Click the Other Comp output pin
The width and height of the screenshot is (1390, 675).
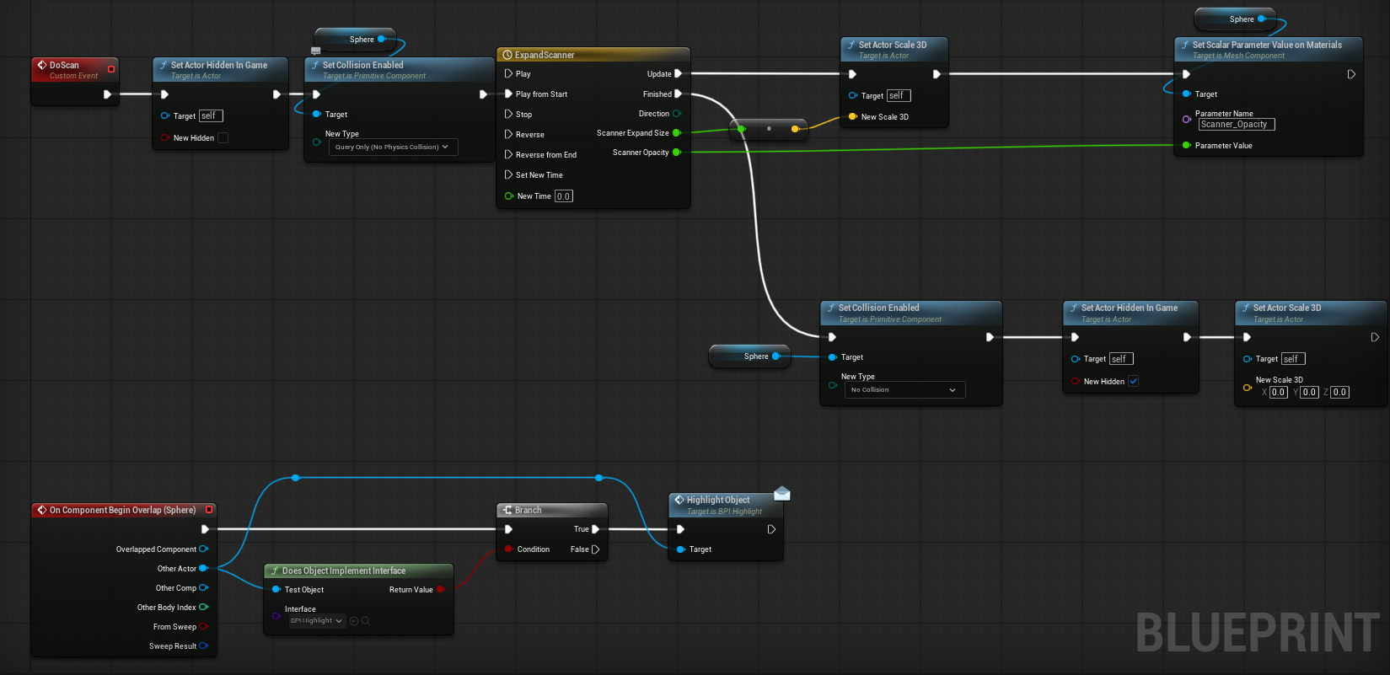(x=203, y=587)
